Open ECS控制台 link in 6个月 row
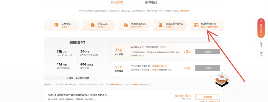Image resolution: width=268 pixels, height=102 pixels. click(154, 70)
